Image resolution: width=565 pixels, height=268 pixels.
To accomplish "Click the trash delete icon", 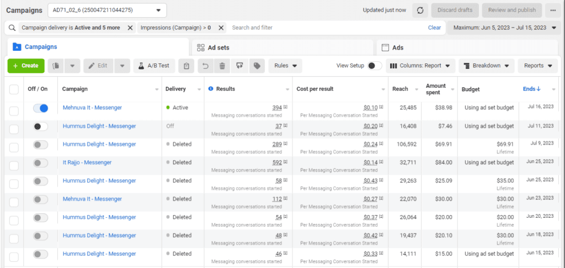I will pyautogui.click(x=222, y=66).
